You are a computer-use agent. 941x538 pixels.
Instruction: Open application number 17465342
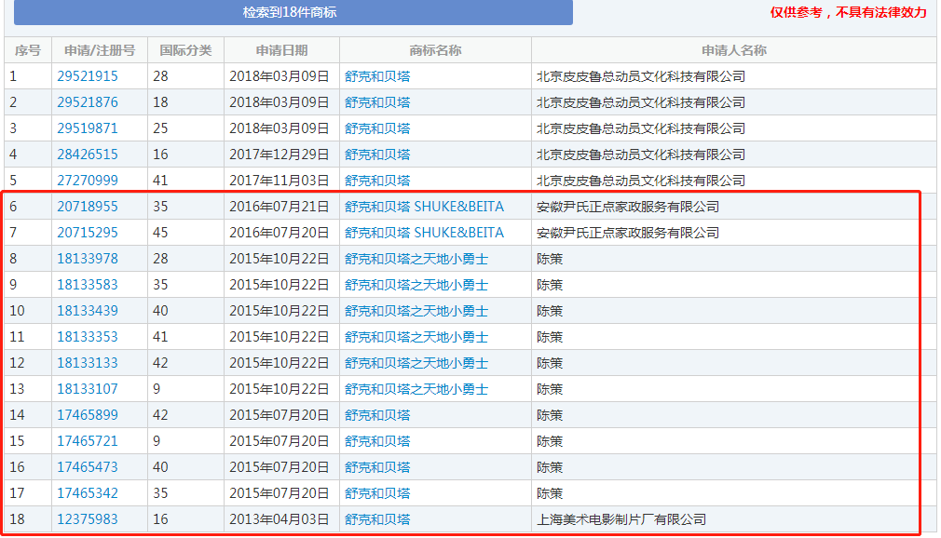(88, 493)
